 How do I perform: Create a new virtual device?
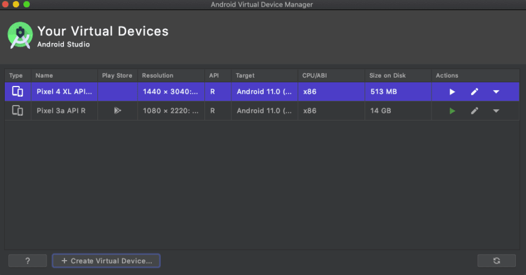[106, 261]
